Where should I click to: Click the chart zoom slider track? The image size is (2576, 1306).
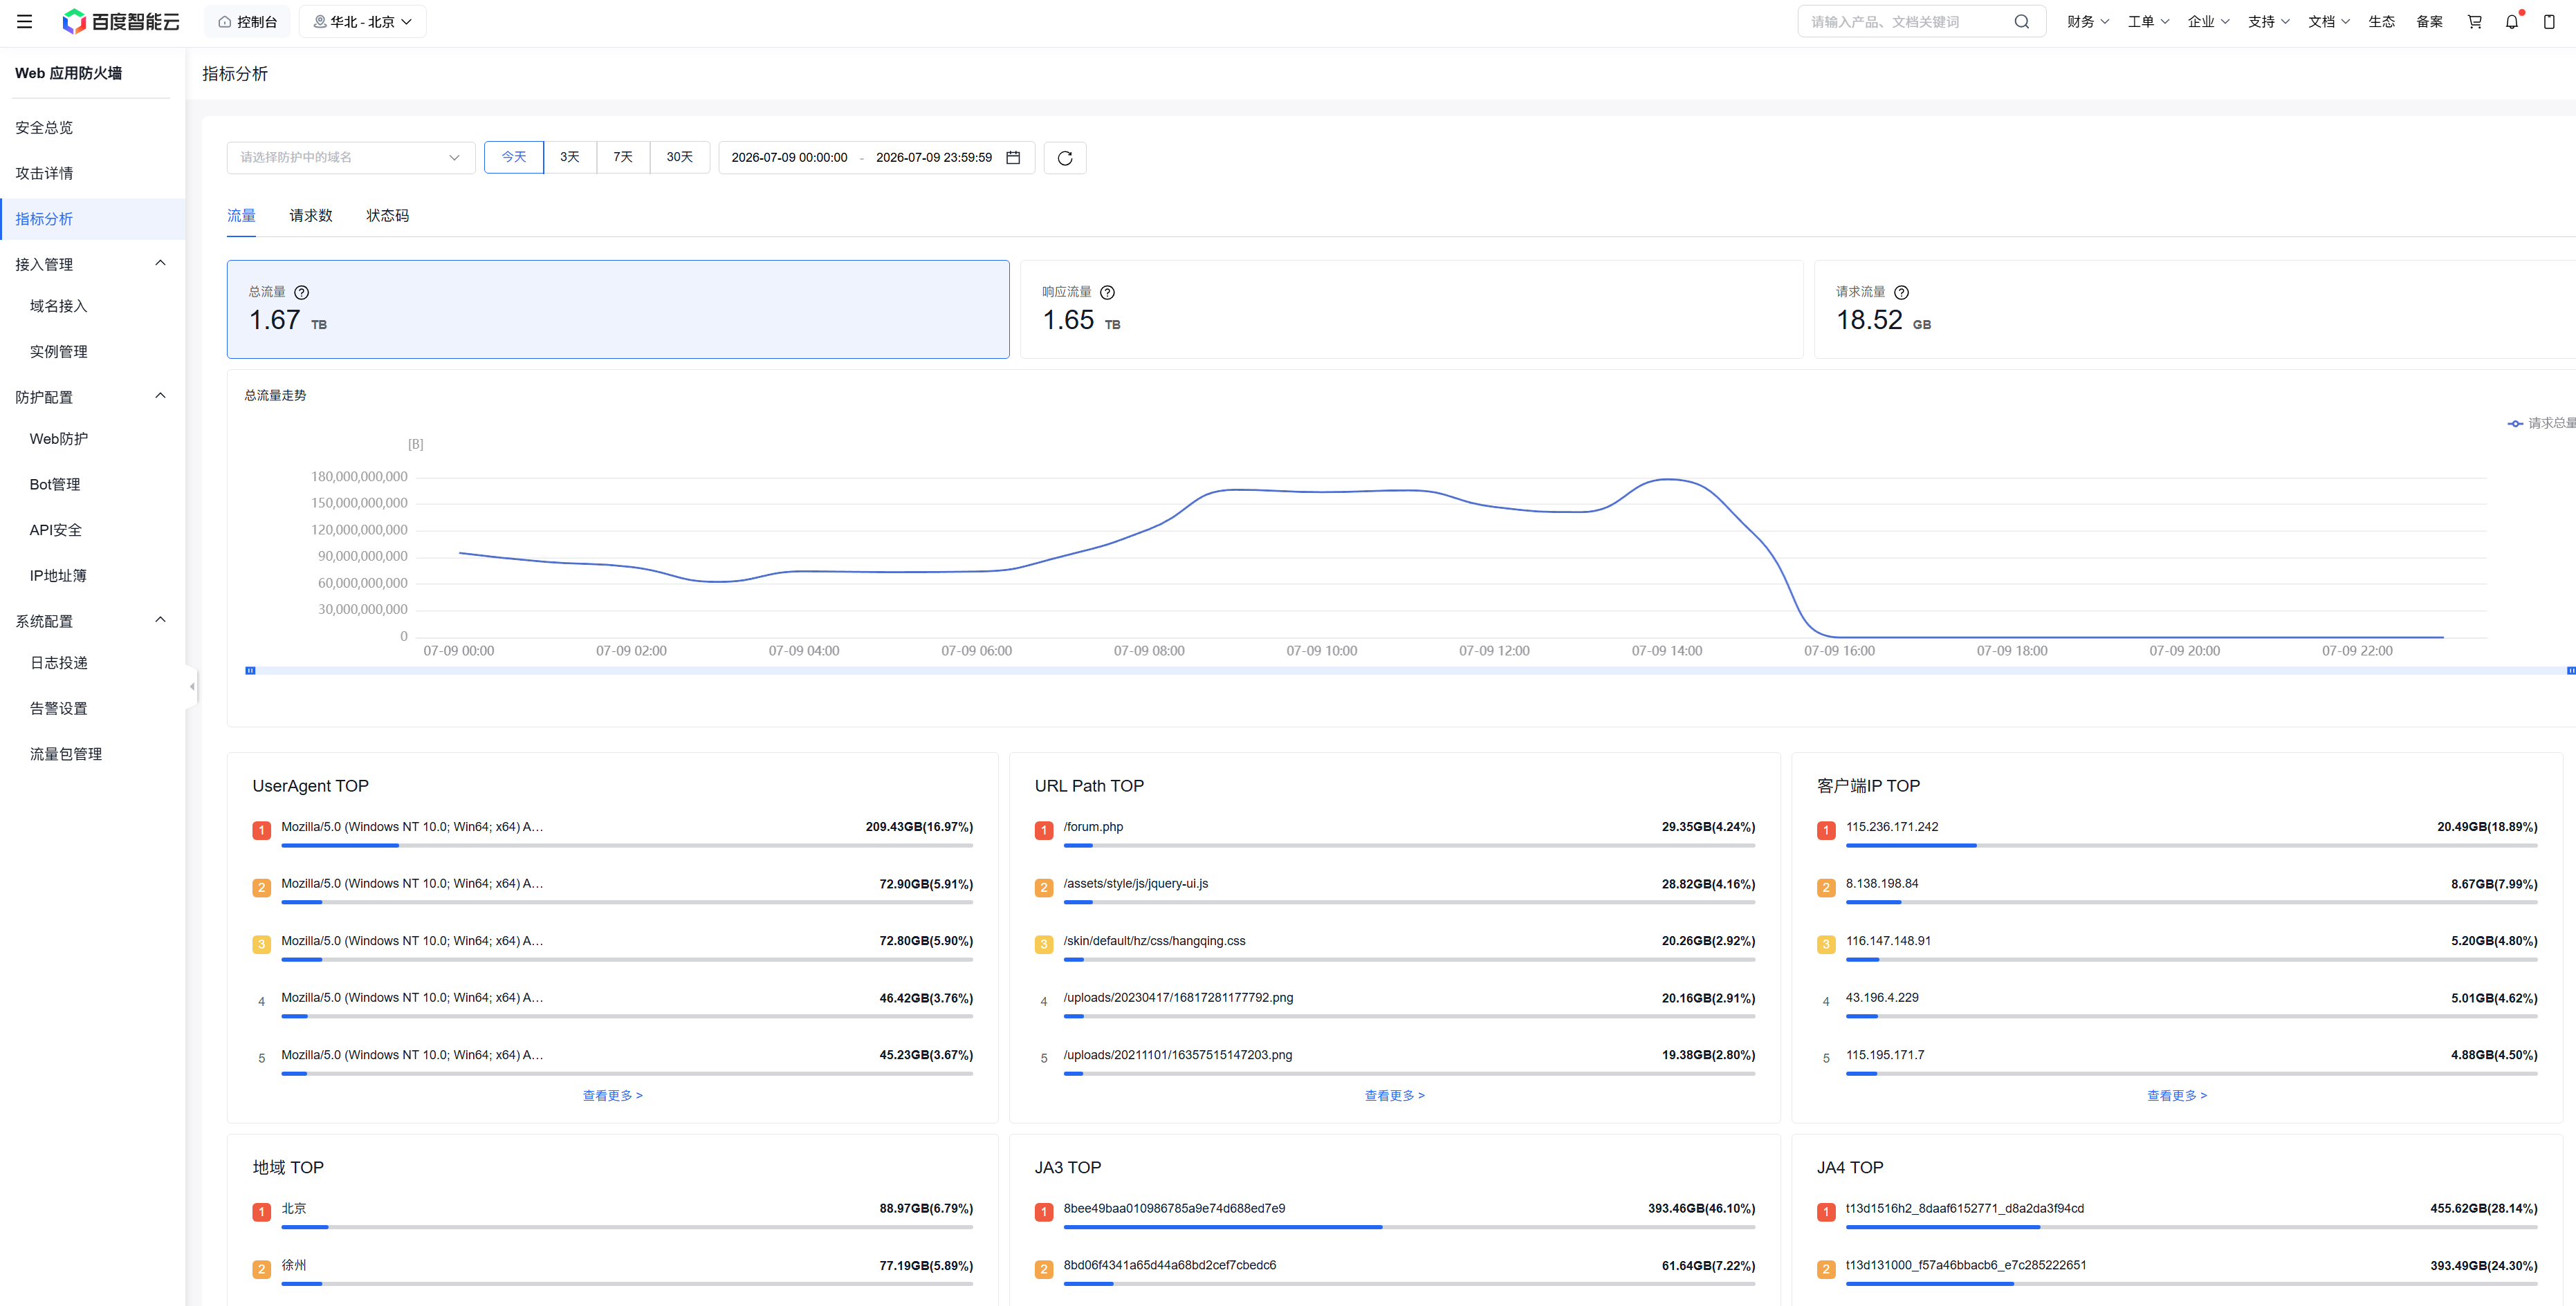(1410, 671)
